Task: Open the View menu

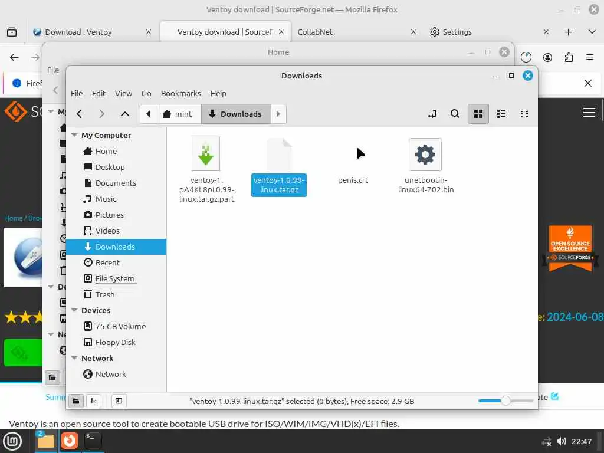Action: click(x=123, y=93)
